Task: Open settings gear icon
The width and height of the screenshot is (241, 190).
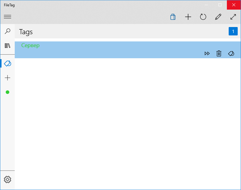Action: click(8, 179)
